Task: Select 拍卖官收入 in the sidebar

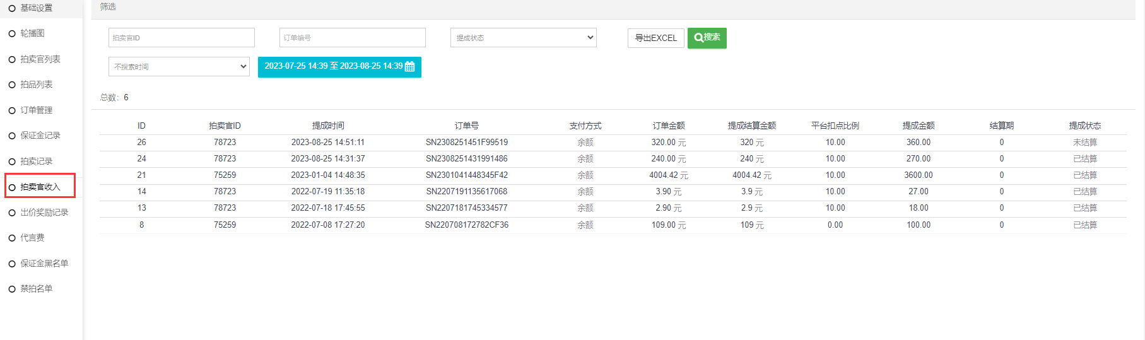Action: tap(40, 187)
